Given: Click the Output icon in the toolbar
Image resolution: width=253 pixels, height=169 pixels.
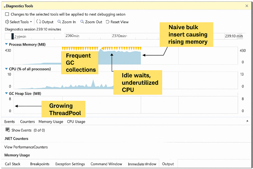Looking at the screenshot, I should 38,22.
